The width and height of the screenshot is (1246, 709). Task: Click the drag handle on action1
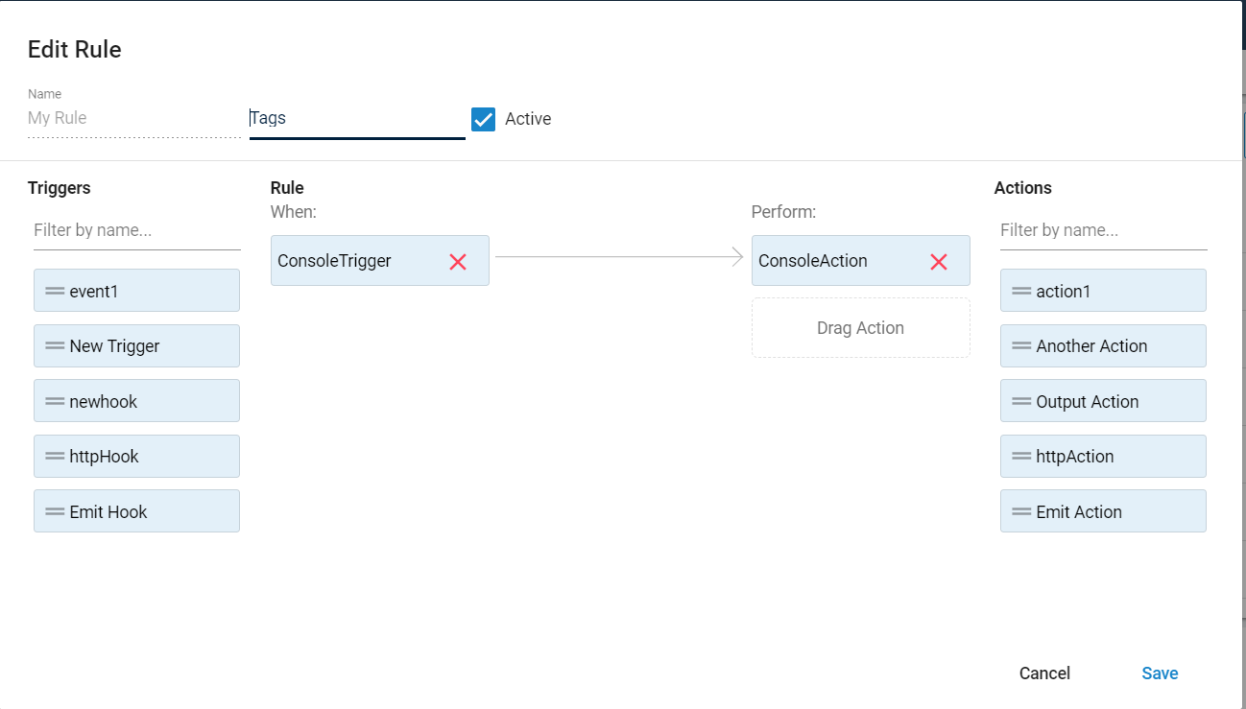click(x=1021, y=291)
